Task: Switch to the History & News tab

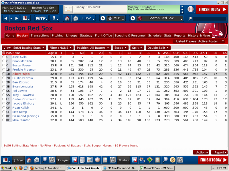Action: [199, 36]
